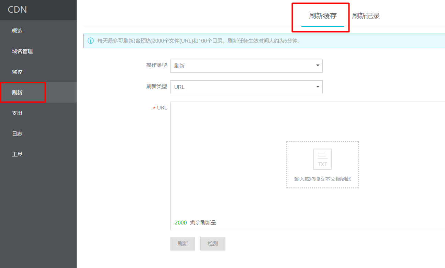Screen dimensions: 445x268
Task: Click the 刷新类型 field label
Action: (157, 86)
